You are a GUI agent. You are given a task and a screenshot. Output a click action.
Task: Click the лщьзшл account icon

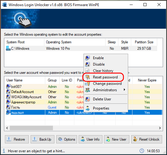(8, 113)
